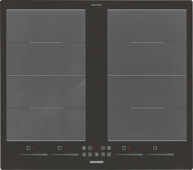Activate the child lock key
This screenshot has height=170, width=193.
click(84, 155)
